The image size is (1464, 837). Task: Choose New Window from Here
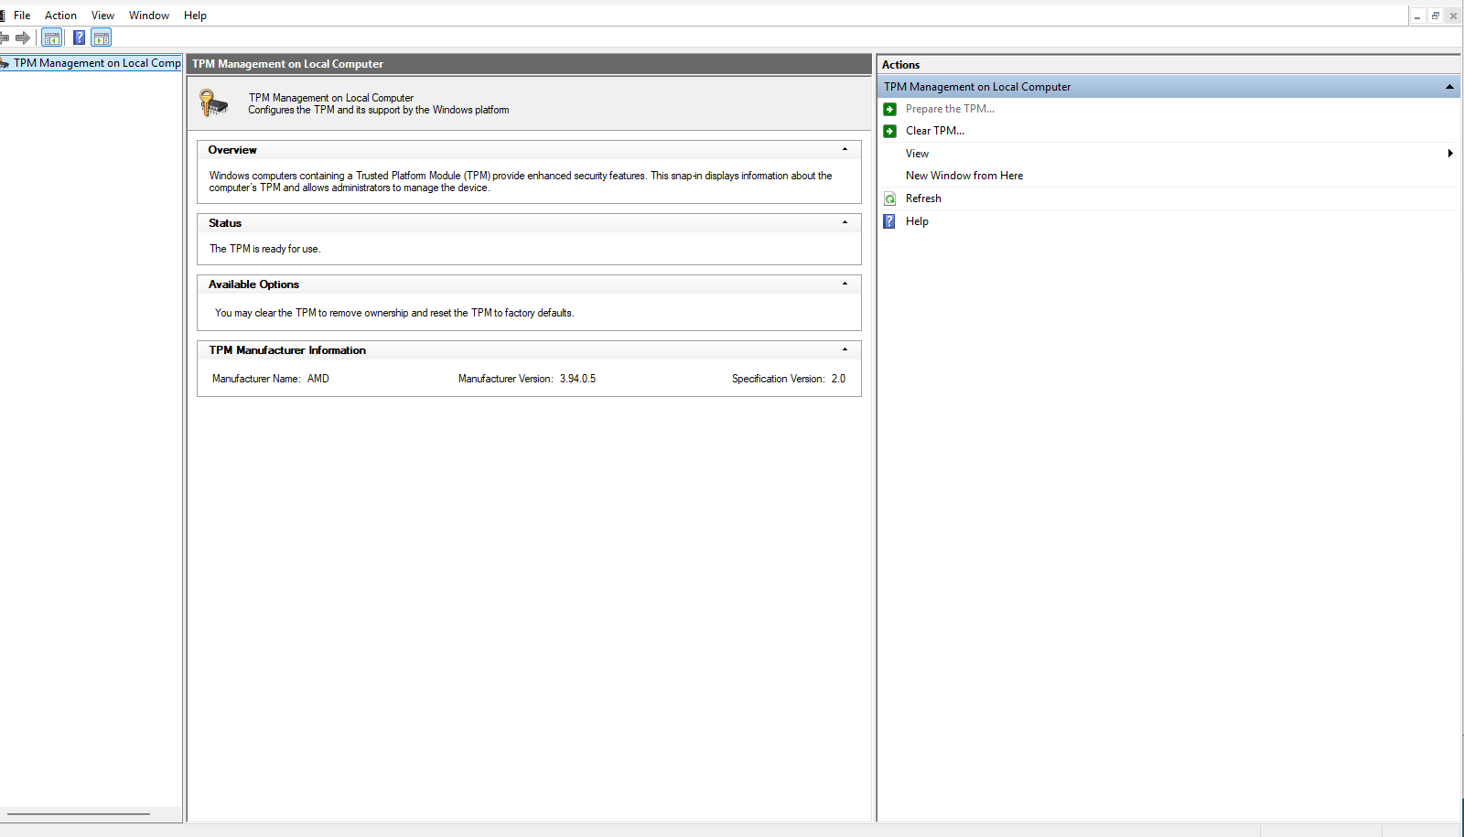[964, 176]
